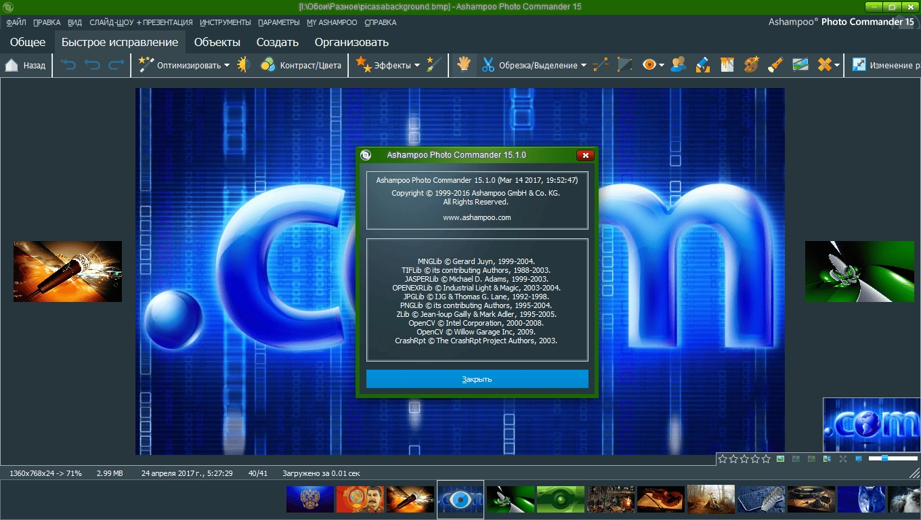Open the next image green abstract preview on the right
The width and height of the screenshot is (921, 520).
point(859,271)
